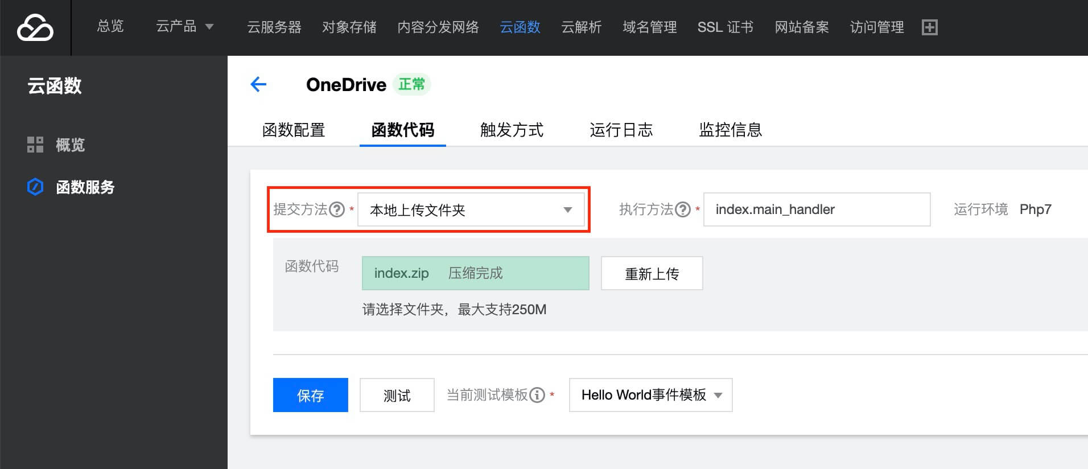Click the Tencent Cloud logo icon
1088x469 pixels.
(x=35, y=27)
